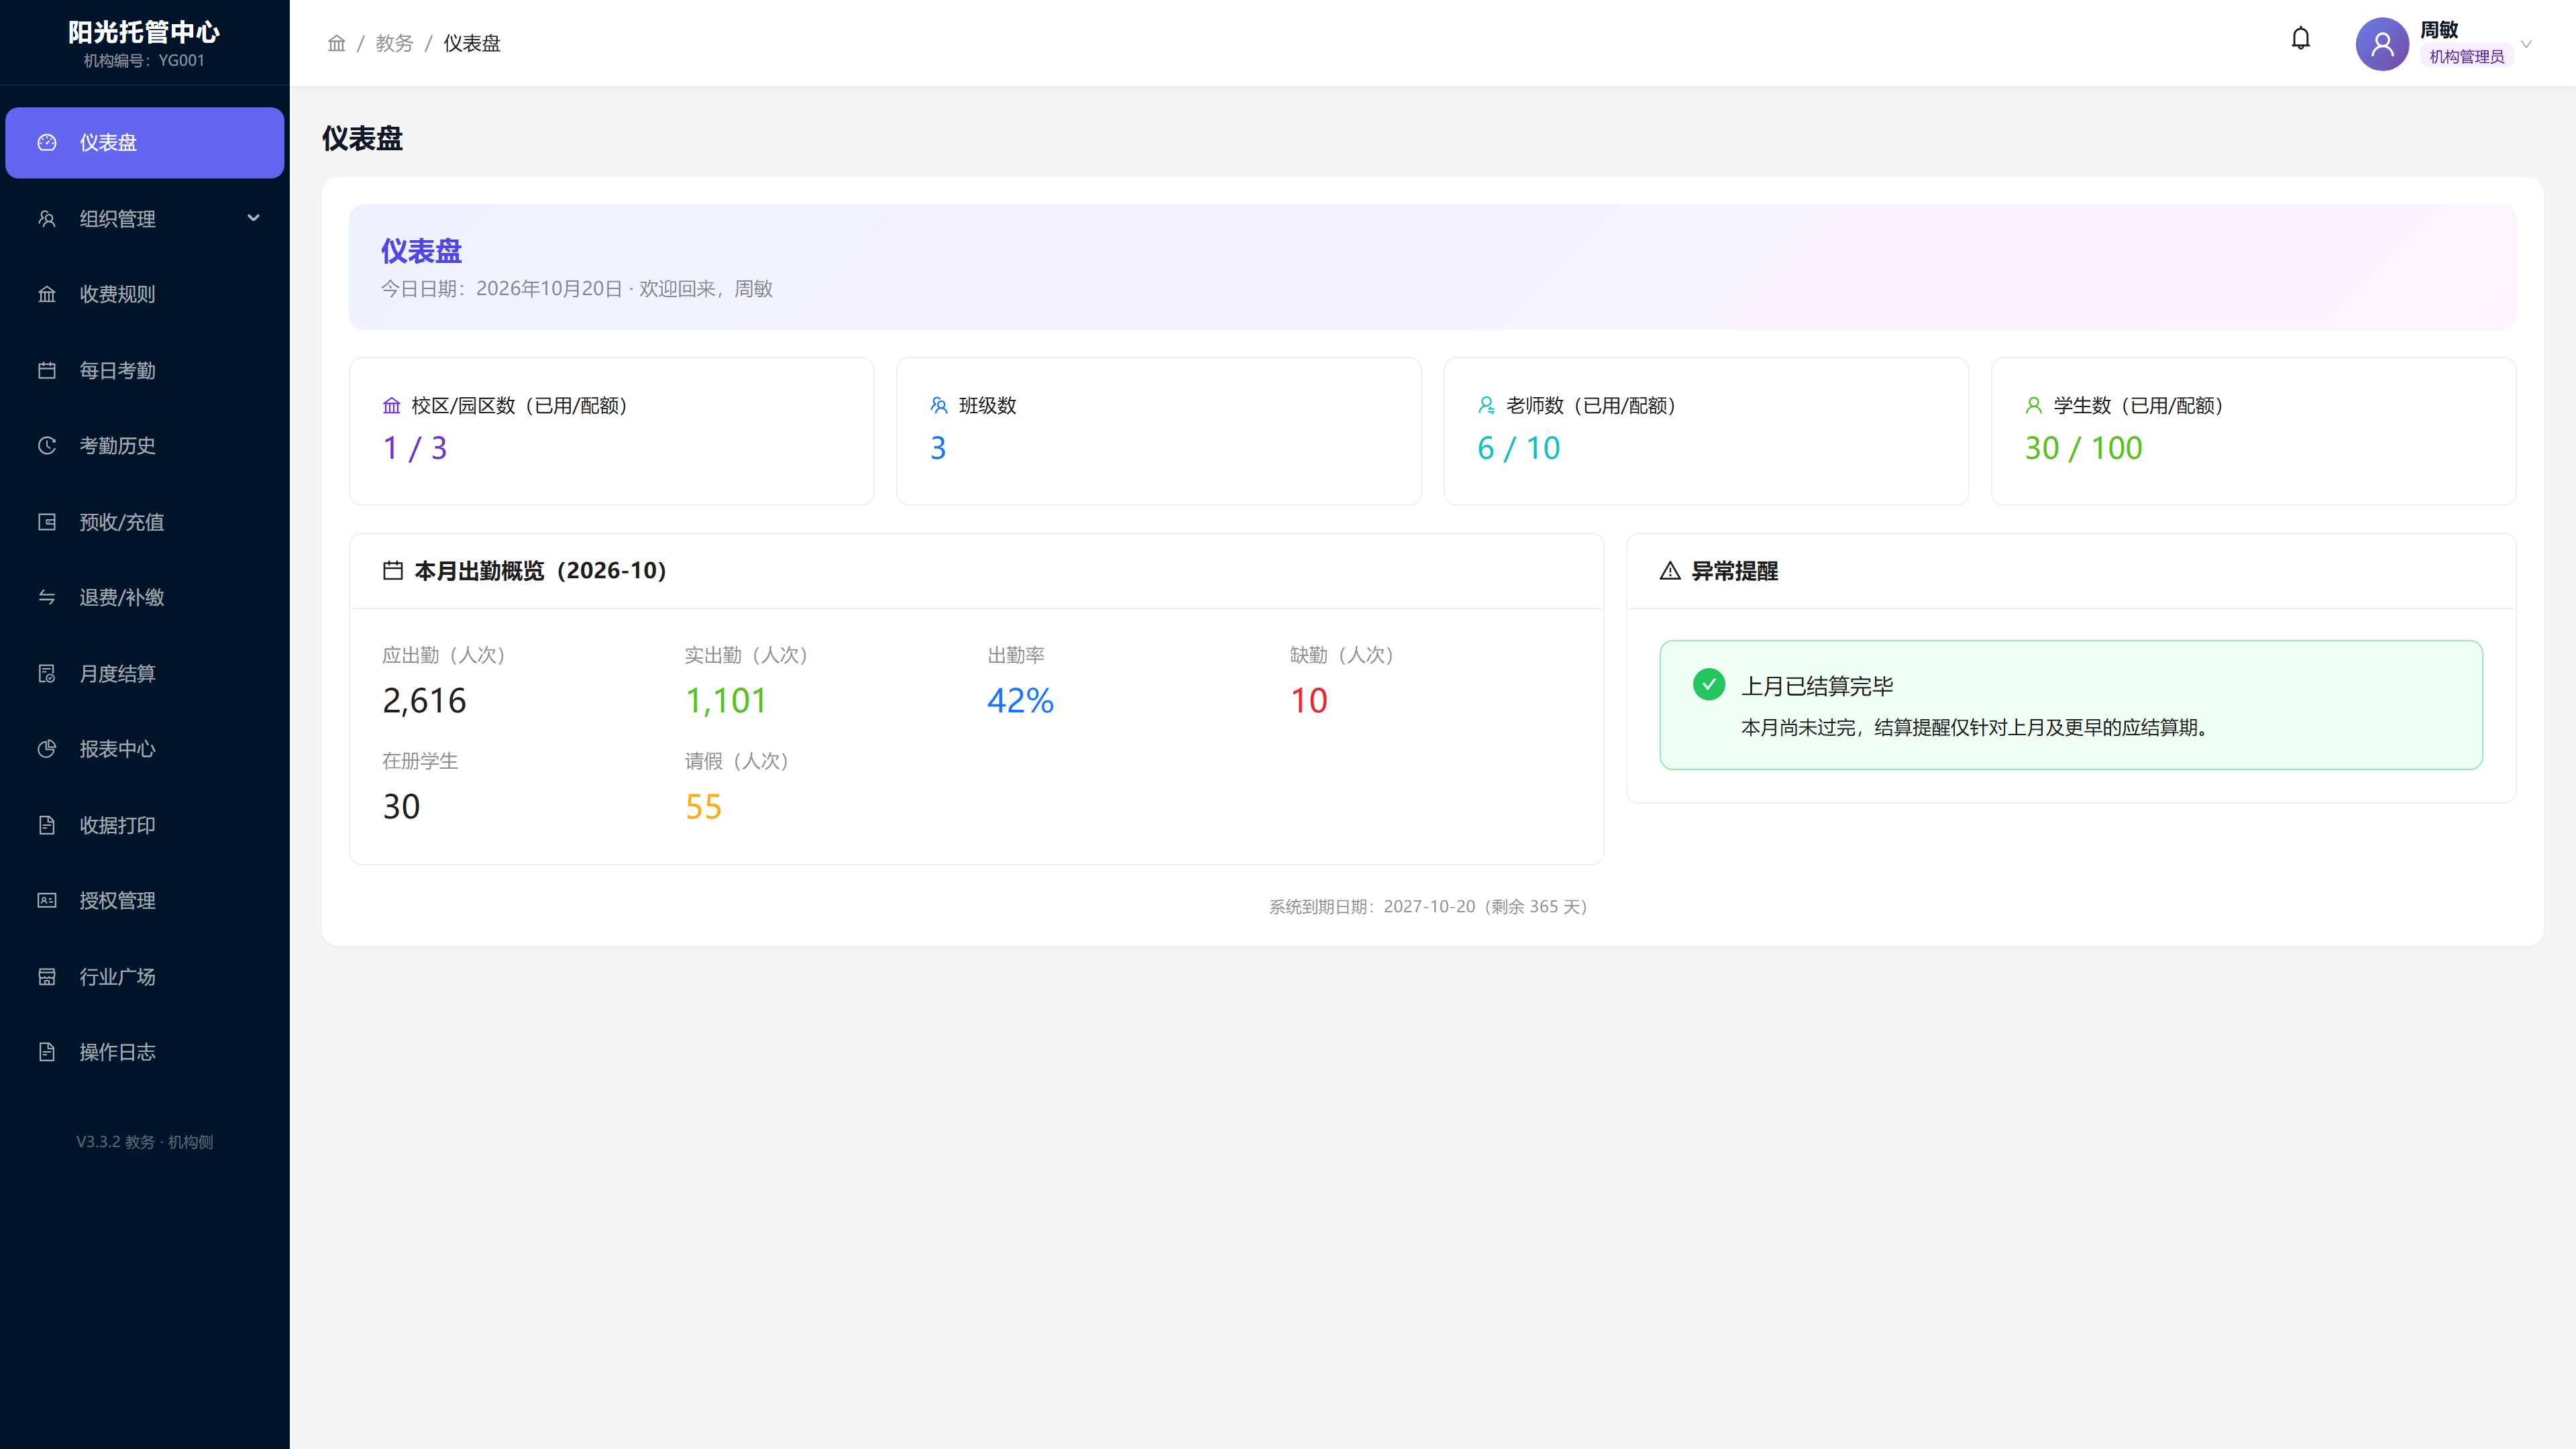The height and width of the screenshot is (1449, 2576).
Task: Click the 阳光托管中心 sidebar title
Action: [x=144, y=32]
